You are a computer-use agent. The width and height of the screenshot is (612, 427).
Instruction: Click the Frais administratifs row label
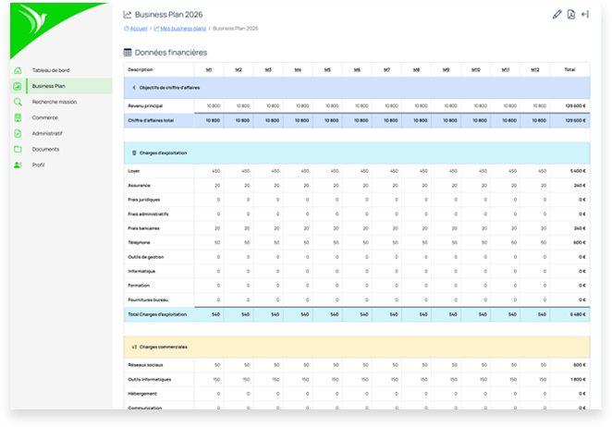pyautogui.click(x=148, y=213)
